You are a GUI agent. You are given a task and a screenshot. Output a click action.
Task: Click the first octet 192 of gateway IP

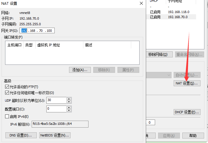[x=24, y=31]
